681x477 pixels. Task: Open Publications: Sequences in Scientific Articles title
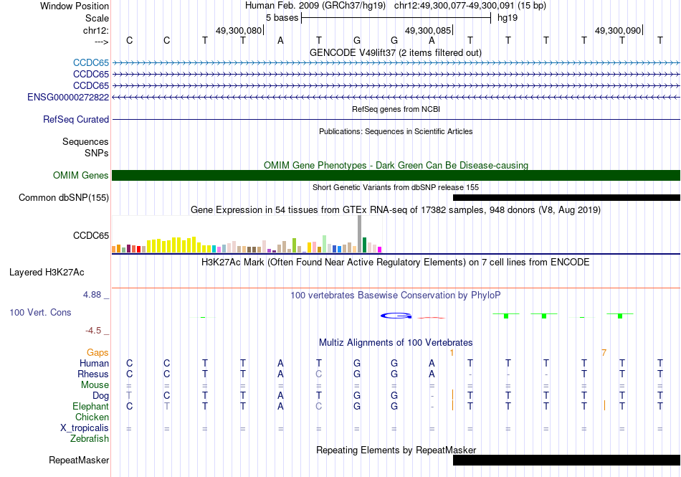[x=396, y=131]
